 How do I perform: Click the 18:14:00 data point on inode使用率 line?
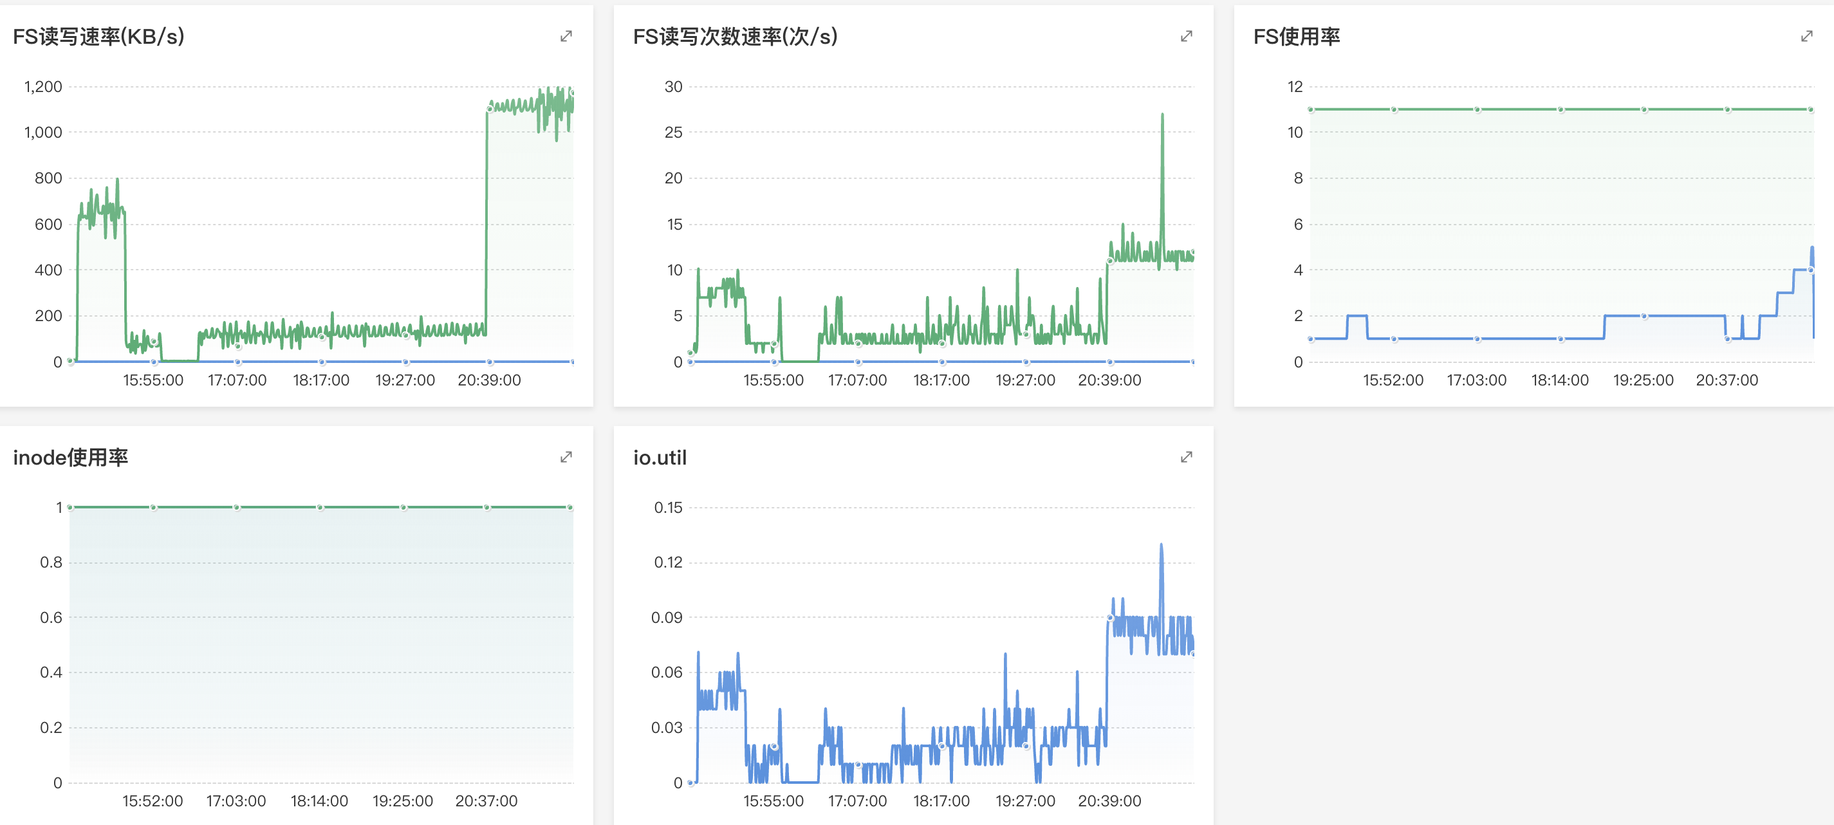point(320,508)
